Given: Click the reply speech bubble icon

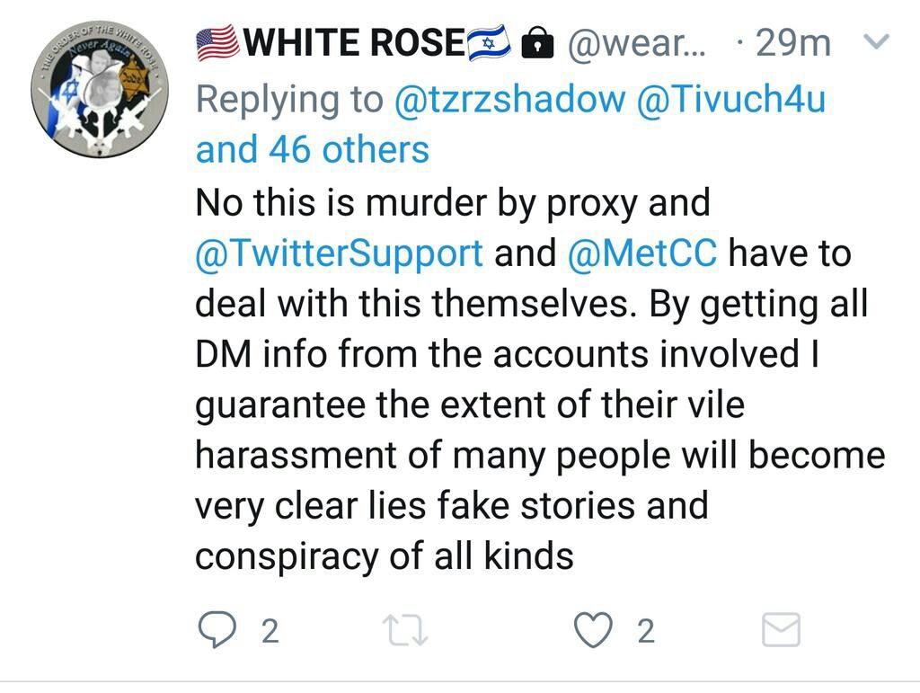Looking at the screenshot, I should click(x=217, y=629).
